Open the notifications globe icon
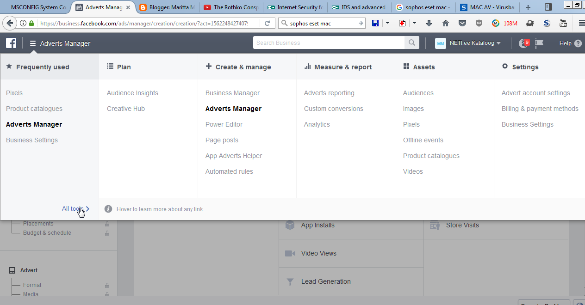This screenshot has height=305, width=585. click(x=523, y=43)
